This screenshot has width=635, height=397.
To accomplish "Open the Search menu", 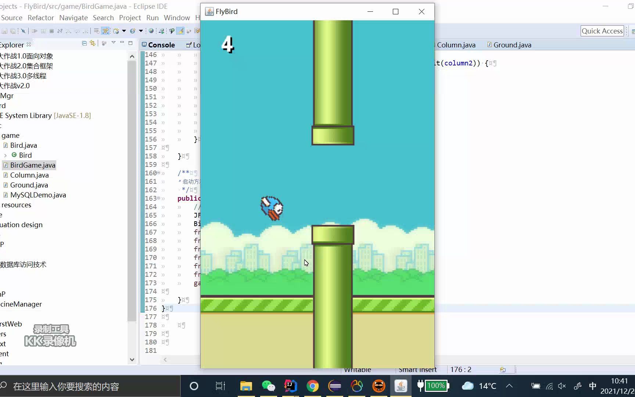I will (x=103, y=18).
